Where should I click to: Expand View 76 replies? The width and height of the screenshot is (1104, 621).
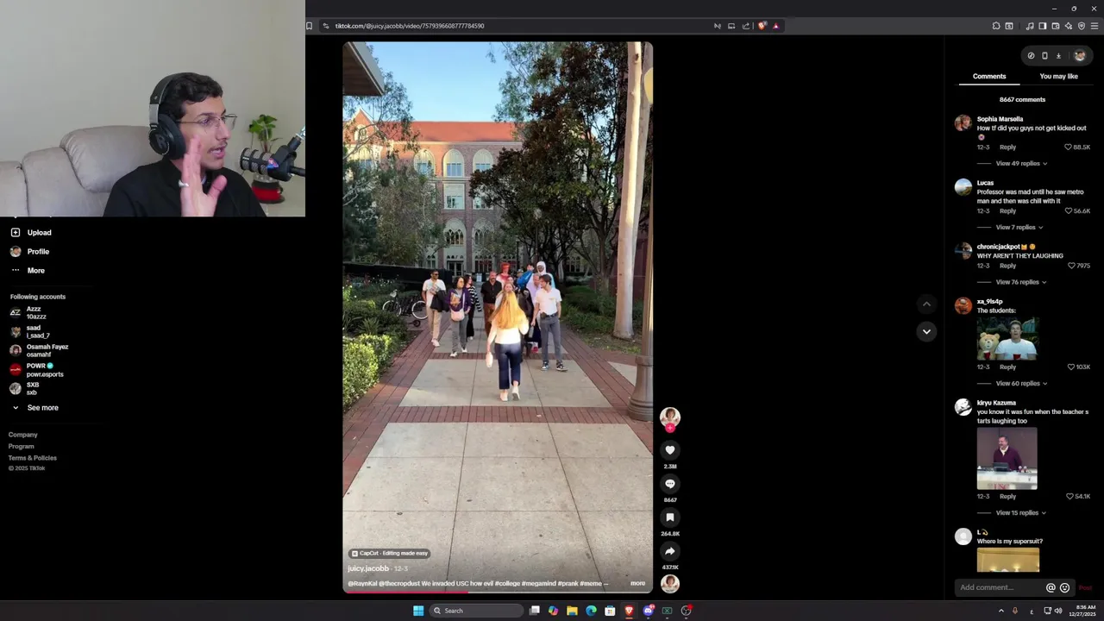tap(1021, 282)
